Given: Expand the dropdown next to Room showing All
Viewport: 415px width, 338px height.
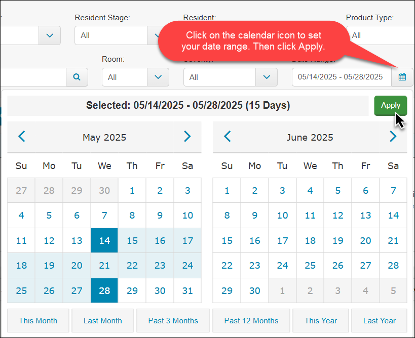Looking at the screenshot, I should point(267,77).
